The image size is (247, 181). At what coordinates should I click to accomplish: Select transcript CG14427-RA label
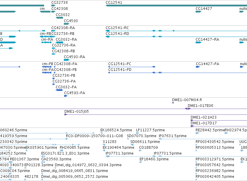[207, 40]
